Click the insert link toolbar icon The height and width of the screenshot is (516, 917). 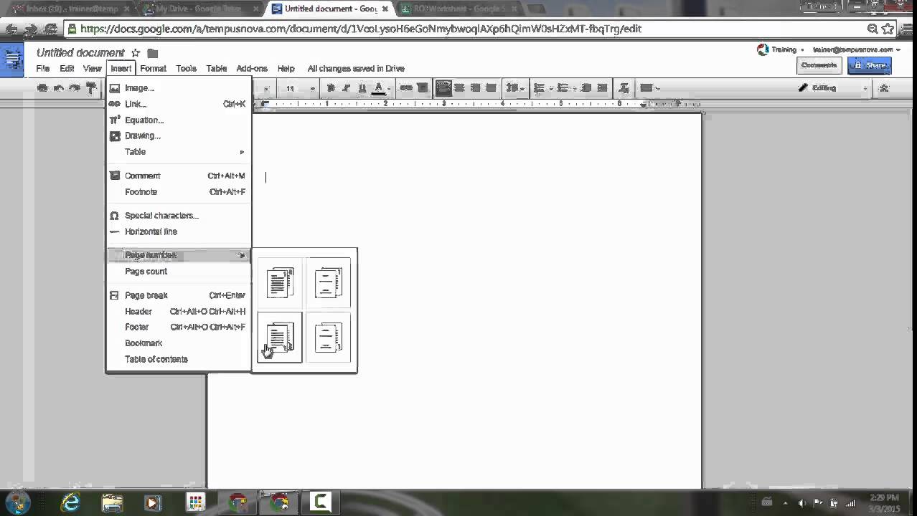(x=406, y=88)
